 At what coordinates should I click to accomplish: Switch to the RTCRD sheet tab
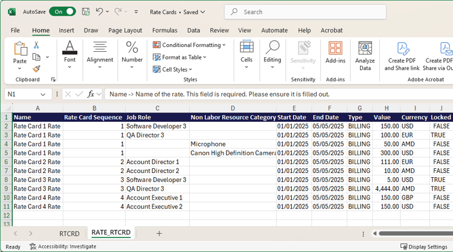69,233
